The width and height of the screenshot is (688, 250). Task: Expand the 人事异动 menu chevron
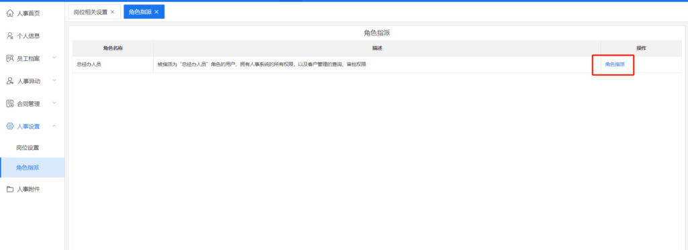(54, 80)
